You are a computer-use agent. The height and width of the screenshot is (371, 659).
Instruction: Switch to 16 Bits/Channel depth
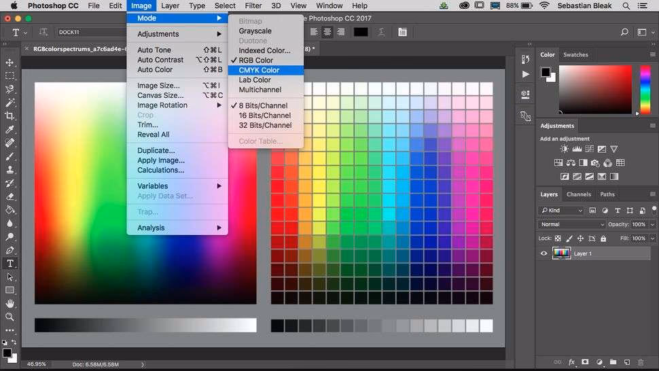tap(264, 116)
